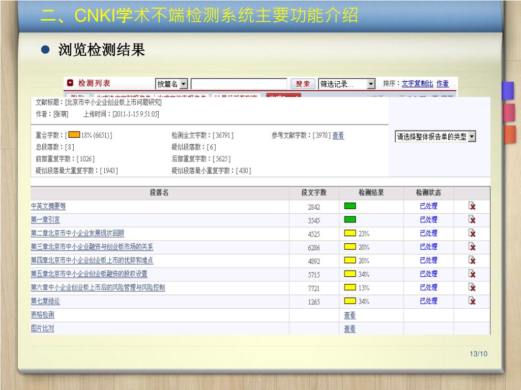
Task: Click the word count 7721
Action: click(x=313, y=288)
